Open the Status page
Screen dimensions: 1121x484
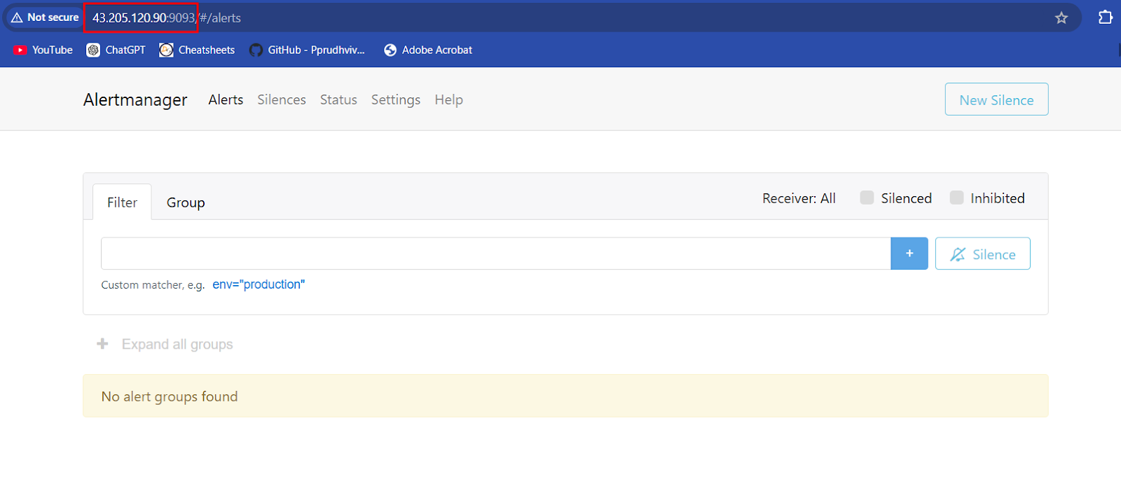click(x=338, y=99)
